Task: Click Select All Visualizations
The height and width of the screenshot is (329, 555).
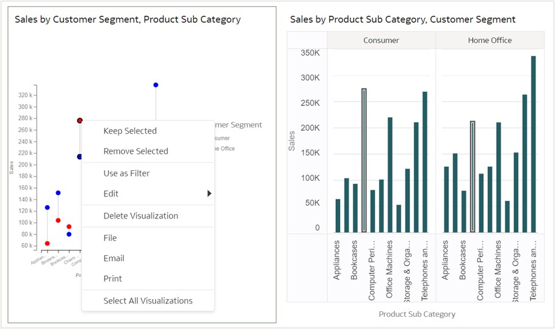Action: pos(148,300)
